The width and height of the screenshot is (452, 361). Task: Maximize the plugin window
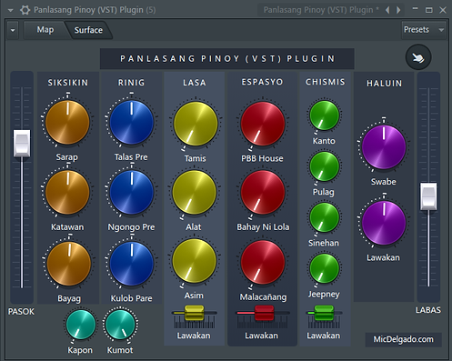pyautogui.click(x=429, y=10)
